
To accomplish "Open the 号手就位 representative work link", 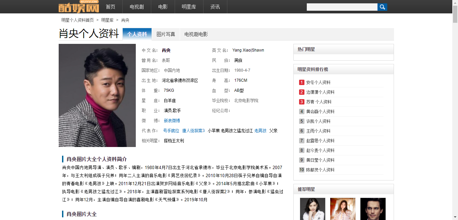I will [x=171, y=131].
